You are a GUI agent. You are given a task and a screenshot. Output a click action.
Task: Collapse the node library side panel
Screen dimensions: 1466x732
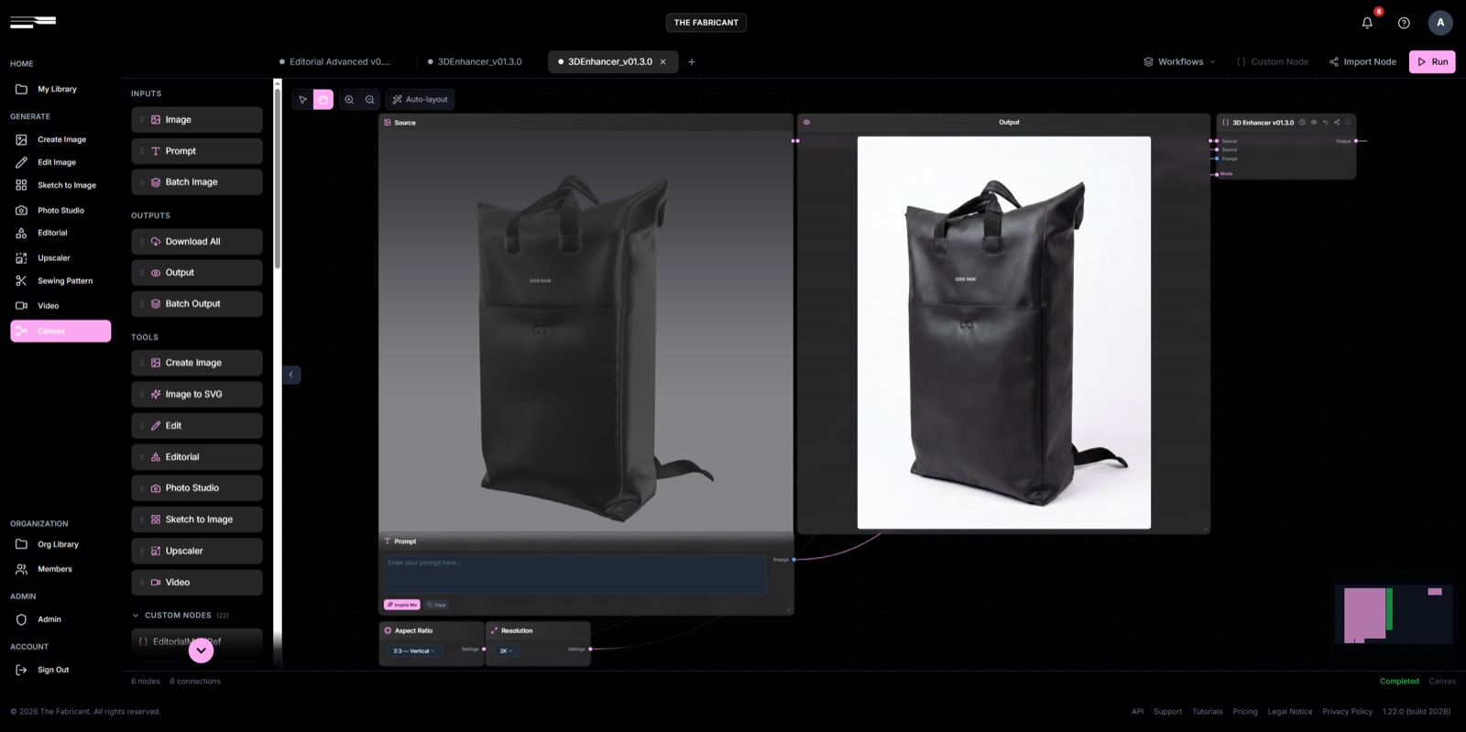pos(291,375)
